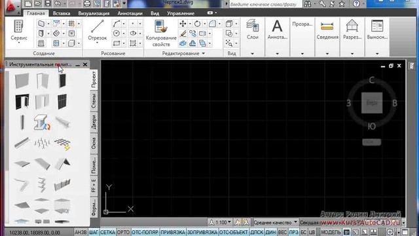Toggle 3DПРИВЯЗКА 3D object snap
The image size is (419, 236).
pos(202,232)
